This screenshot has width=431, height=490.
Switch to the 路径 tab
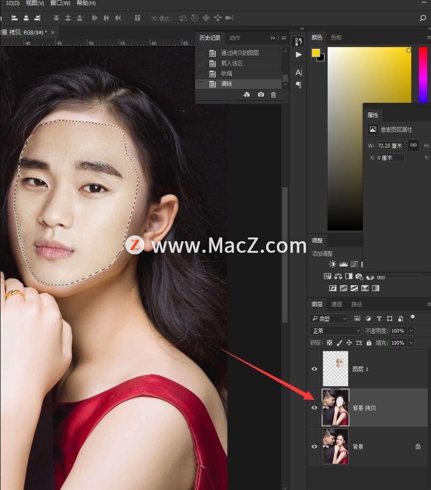[357, 304]
